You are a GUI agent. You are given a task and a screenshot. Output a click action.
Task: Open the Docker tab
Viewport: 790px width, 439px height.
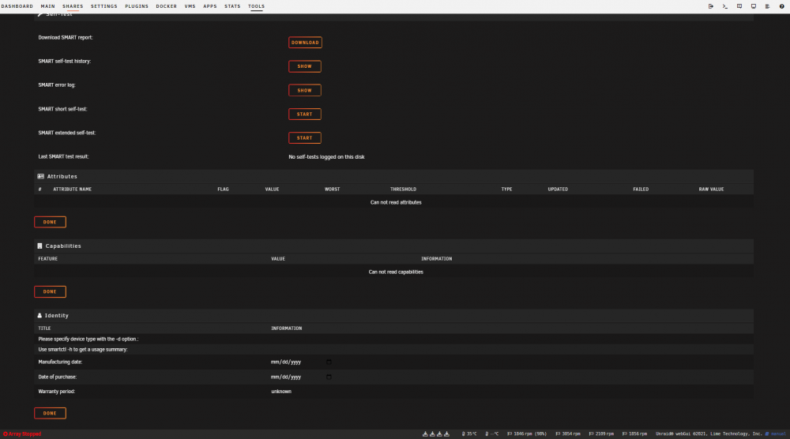click(166, 6)
